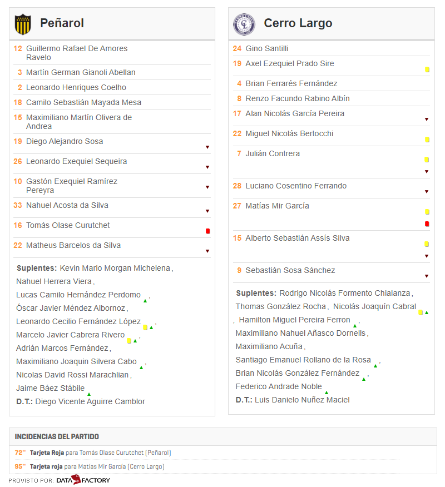The height and width of the screenshot is (487, 445).
Task: Click the Incidencias del Partido section header
Action: click(x=57, y=436)
